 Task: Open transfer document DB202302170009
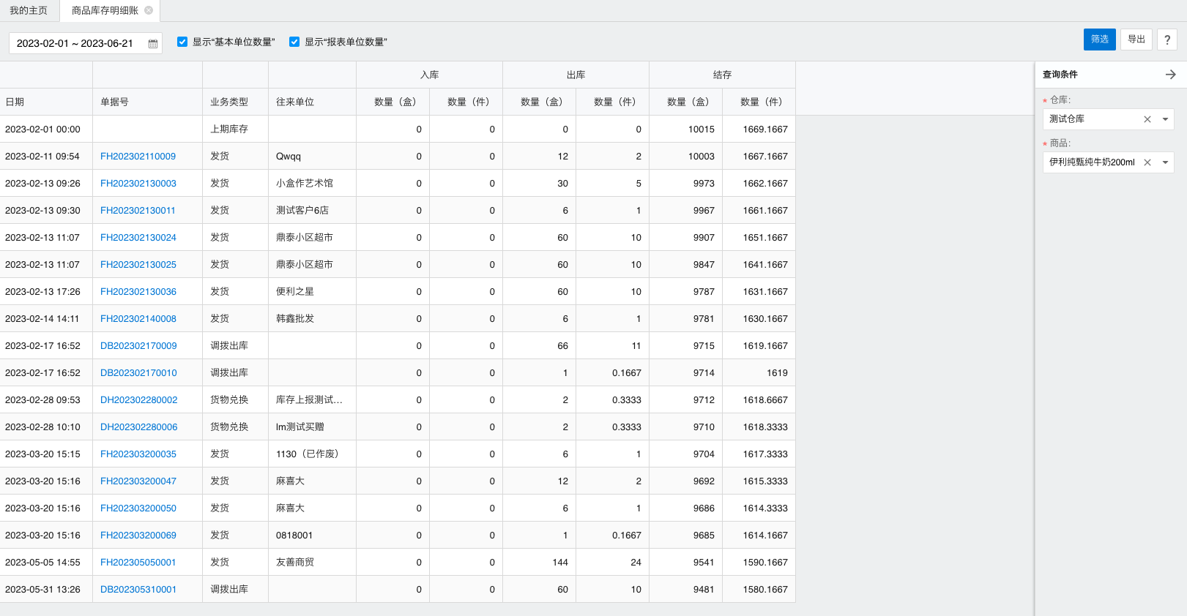138,346
